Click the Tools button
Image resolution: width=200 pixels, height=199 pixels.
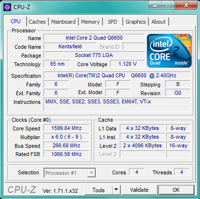(99, 190)
